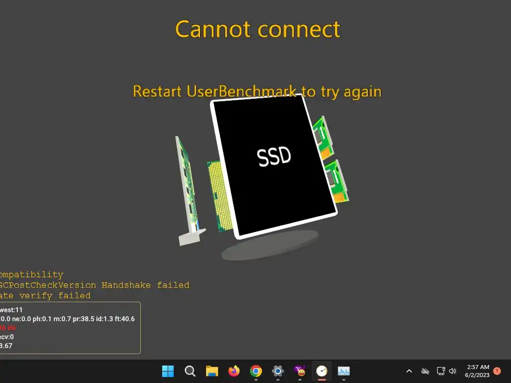Click the '3.67' value in debug box

tap(6, 346)
